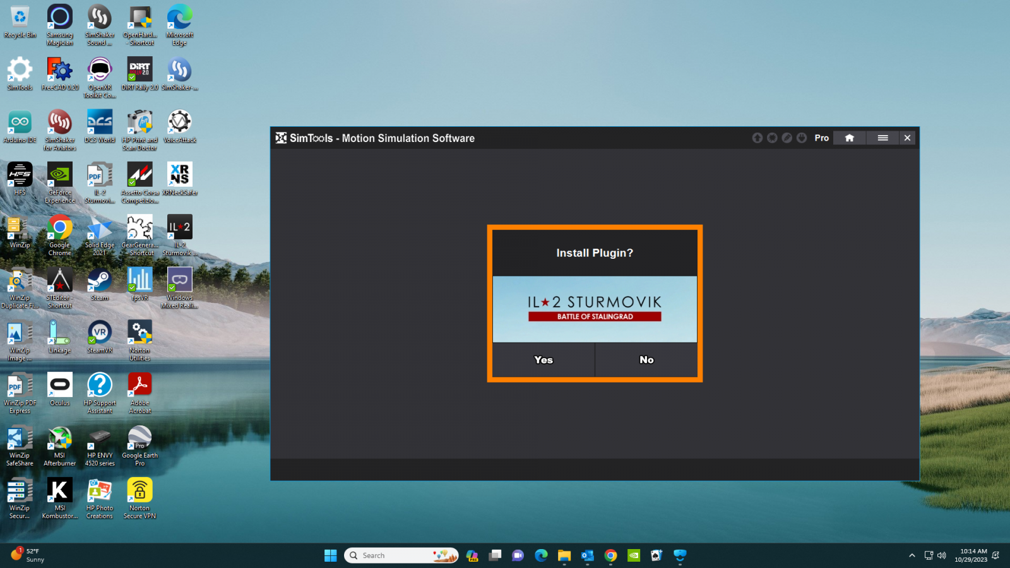Open HP Support Assistant desktop icon
This screenshot has height=568, width=1010.
[100, 393]
